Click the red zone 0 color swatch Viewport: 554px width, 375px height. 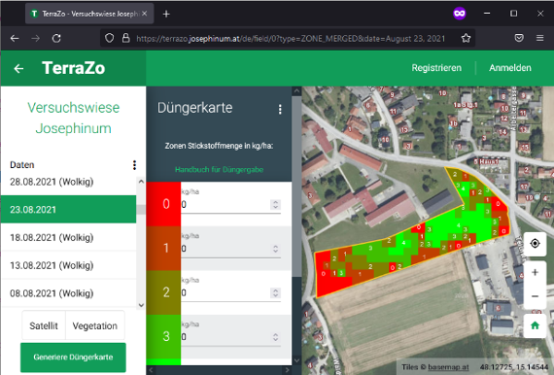click(x=163, y=204)
